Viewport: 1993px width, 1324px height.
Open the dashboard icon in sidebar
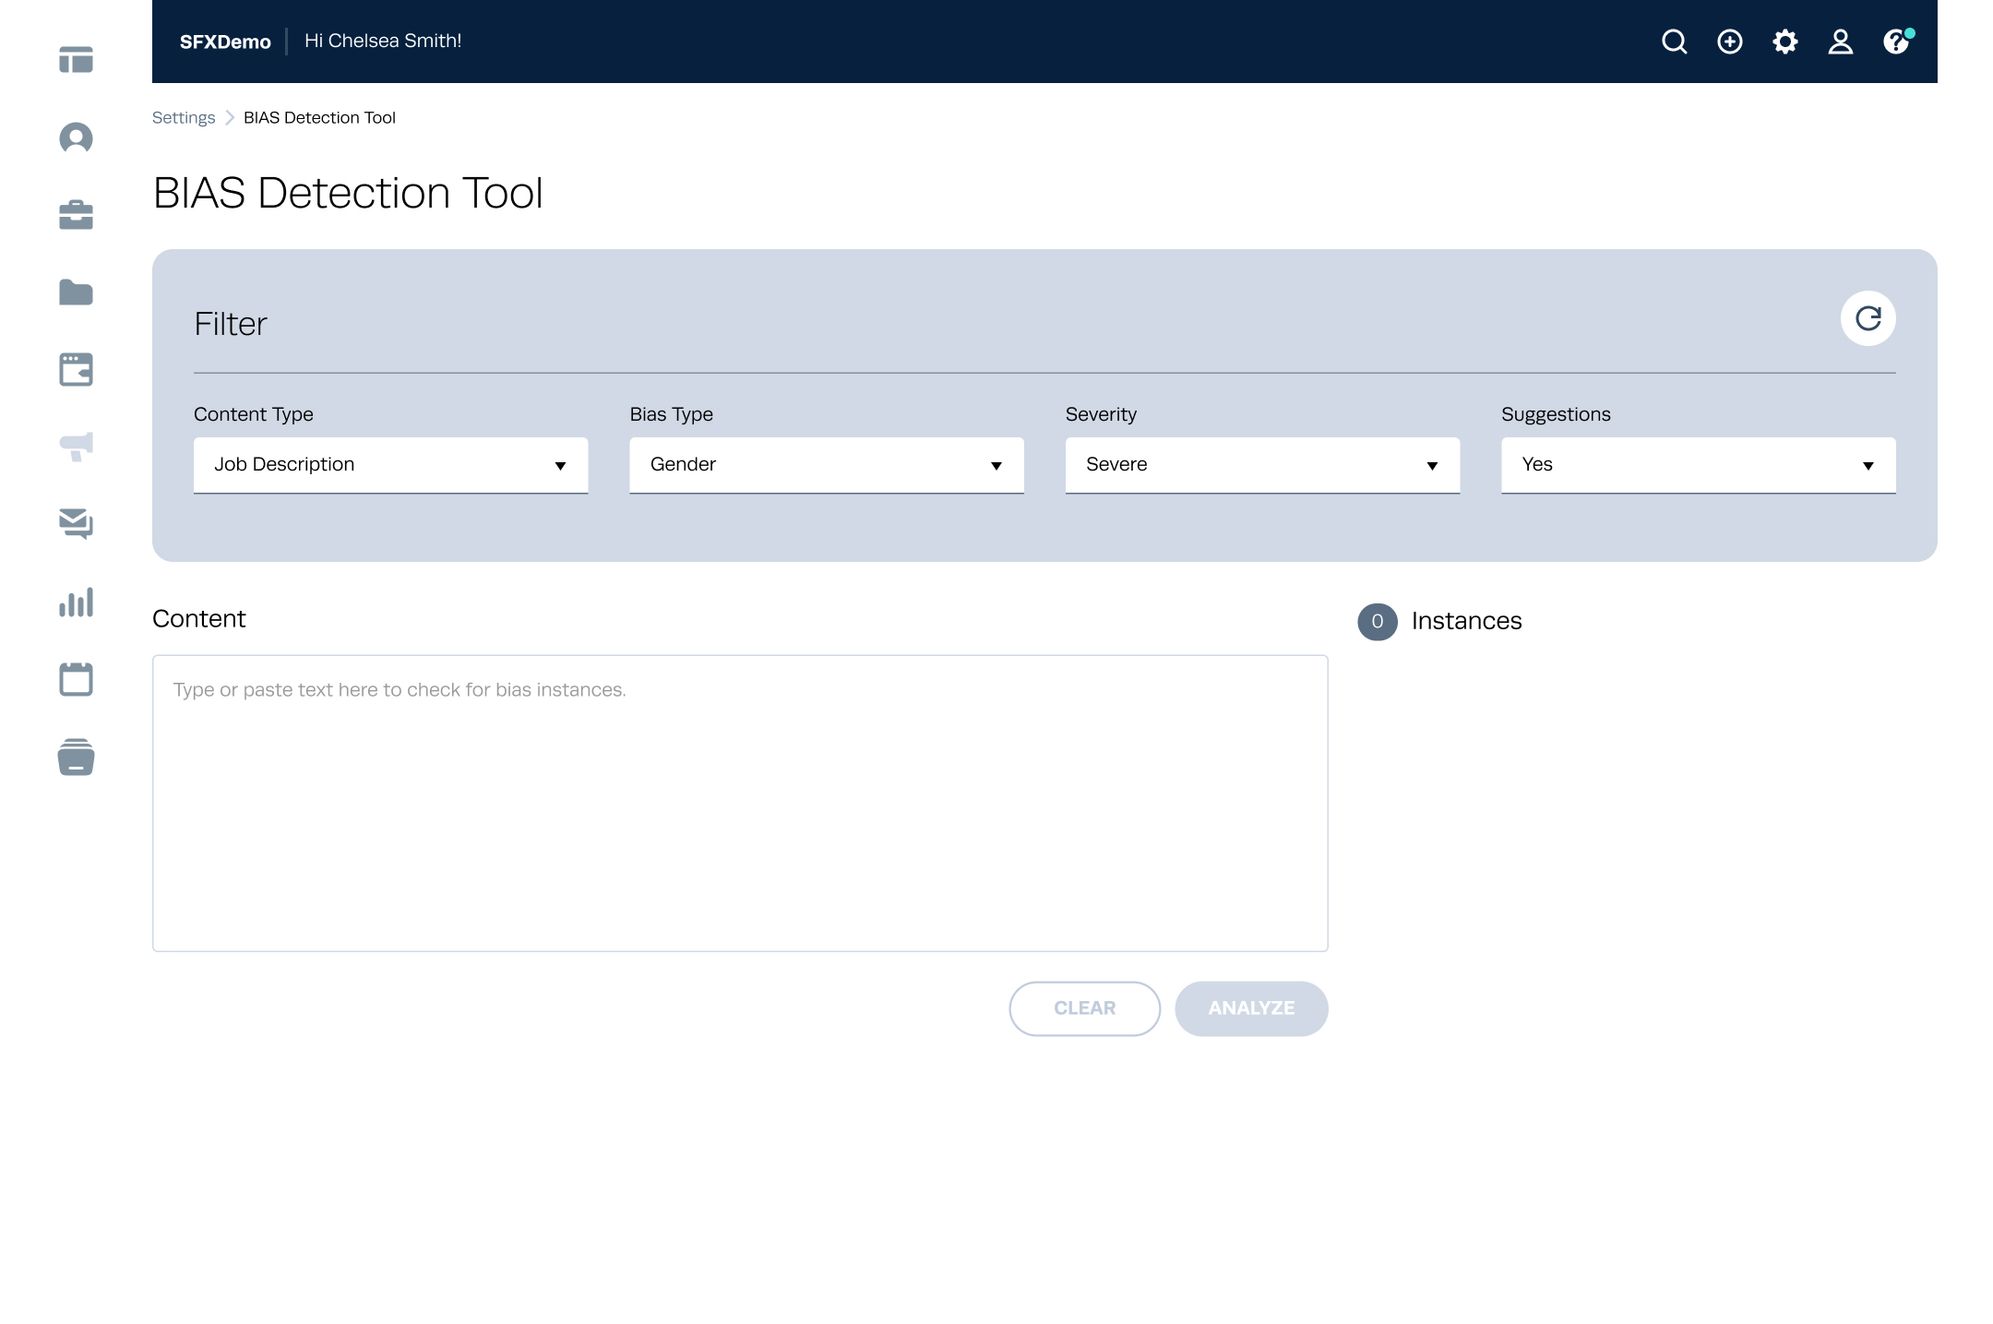pos(76,60)
